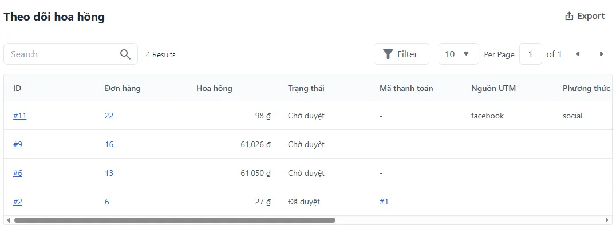This screenshot has width=616, height=237.
Task: Click the scrollbar left arrow
Action: 8,220
